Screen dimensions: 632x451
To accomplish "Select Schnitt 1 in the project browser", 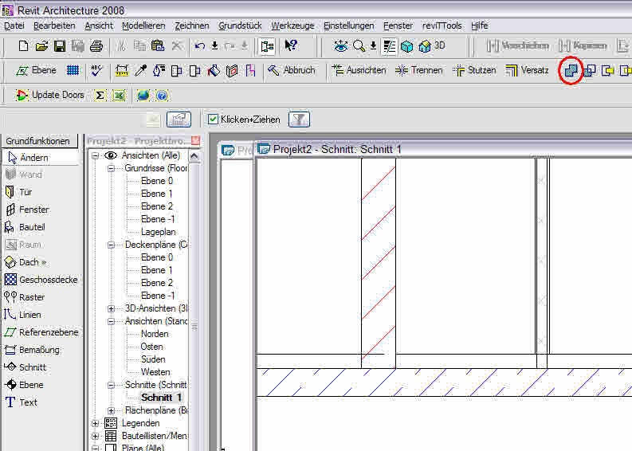I will [x=161, y=398].
